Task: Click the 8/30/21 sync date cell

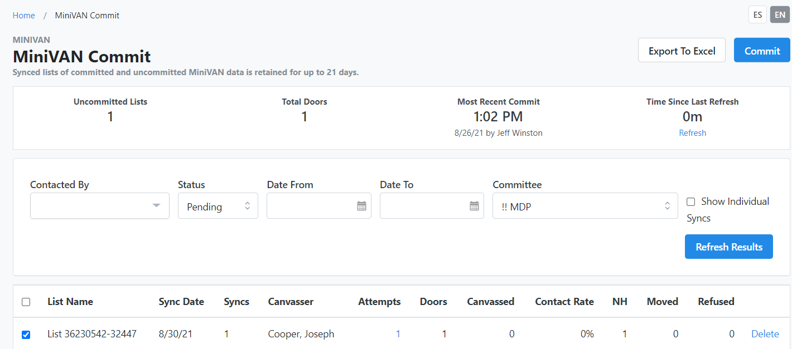Action: coord(175,334)
